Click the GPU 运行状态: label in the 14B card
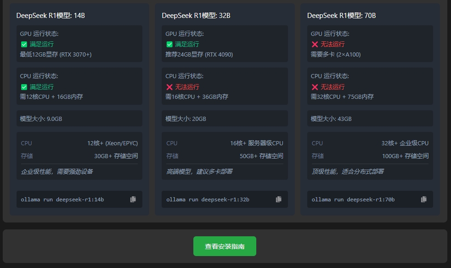The image size is (451, 268). point(39,34)
